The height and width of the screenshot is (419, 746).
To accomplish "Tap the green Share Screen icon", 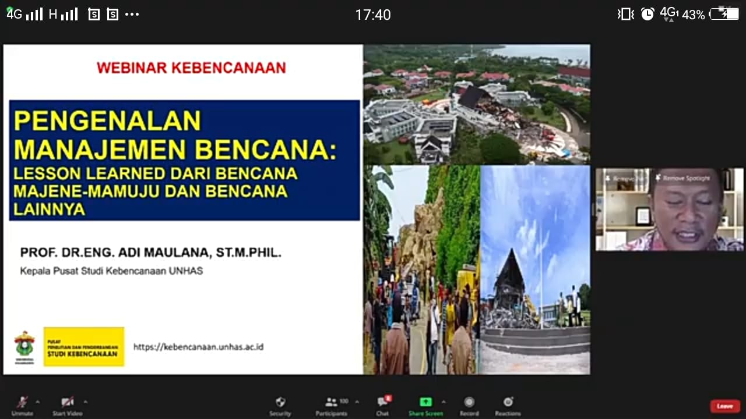I will click(x=425, y=402).
